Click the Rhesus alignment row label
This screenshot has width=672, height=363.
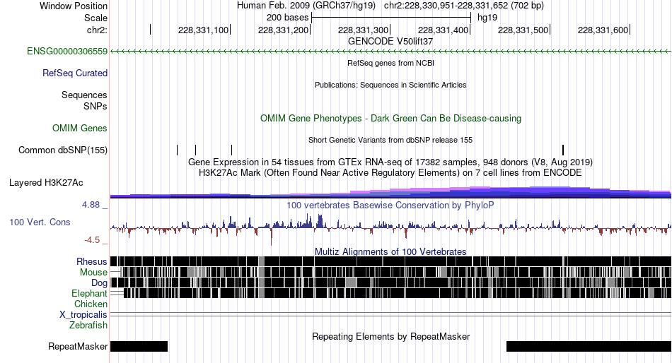click(92, 261)
